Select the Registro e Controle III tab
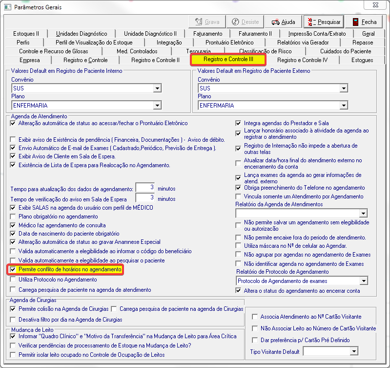Viewport: 390px width, 368px height. pos(228,60)
